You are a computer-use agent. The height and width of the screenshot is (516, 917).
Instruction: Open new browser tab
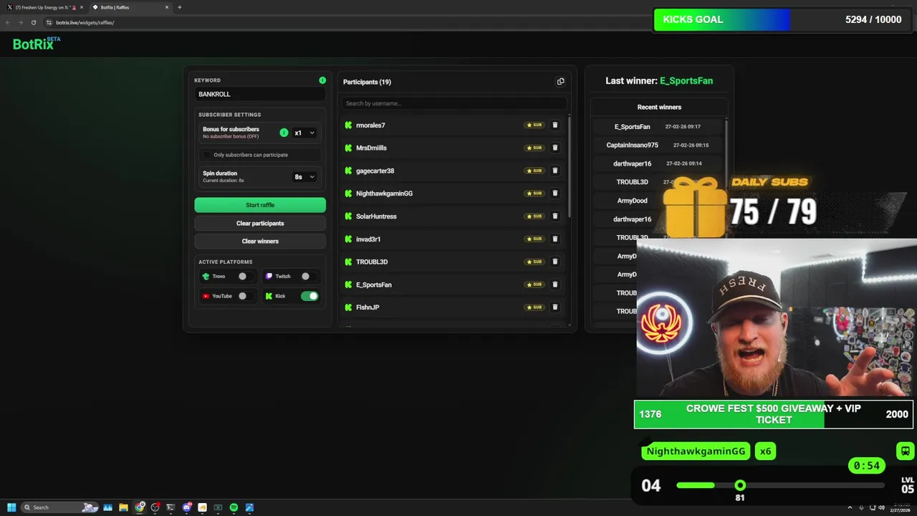pyautogui.click(x=179, y=7)
